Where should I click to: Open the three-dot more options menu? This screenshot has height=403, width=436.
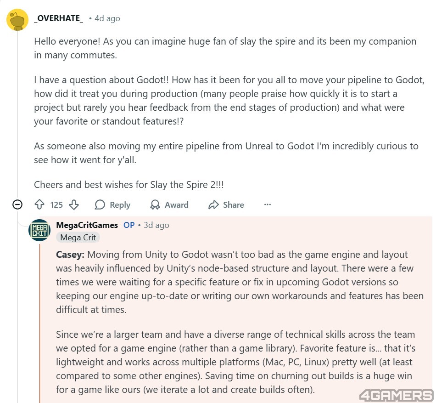268,205
